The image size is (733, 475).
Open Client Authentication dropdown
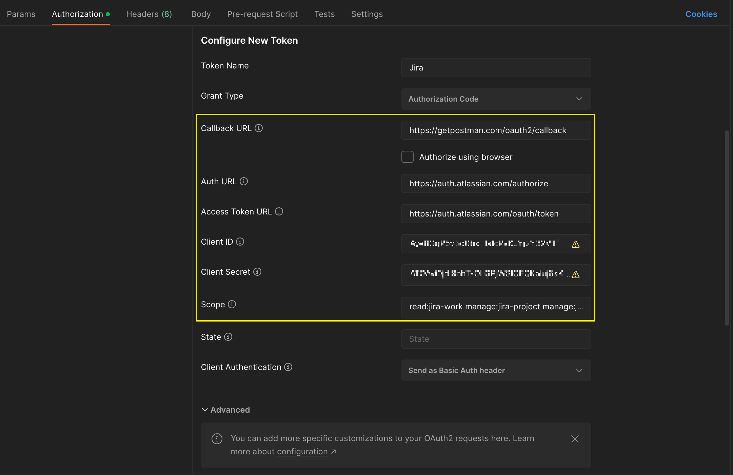(x=496, y=370)
